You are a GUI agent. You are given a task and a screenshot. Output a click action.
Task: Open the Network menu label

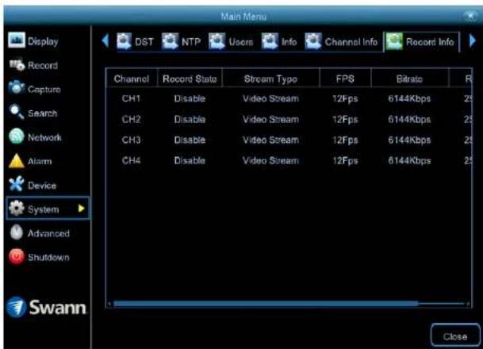coord(44,137)
